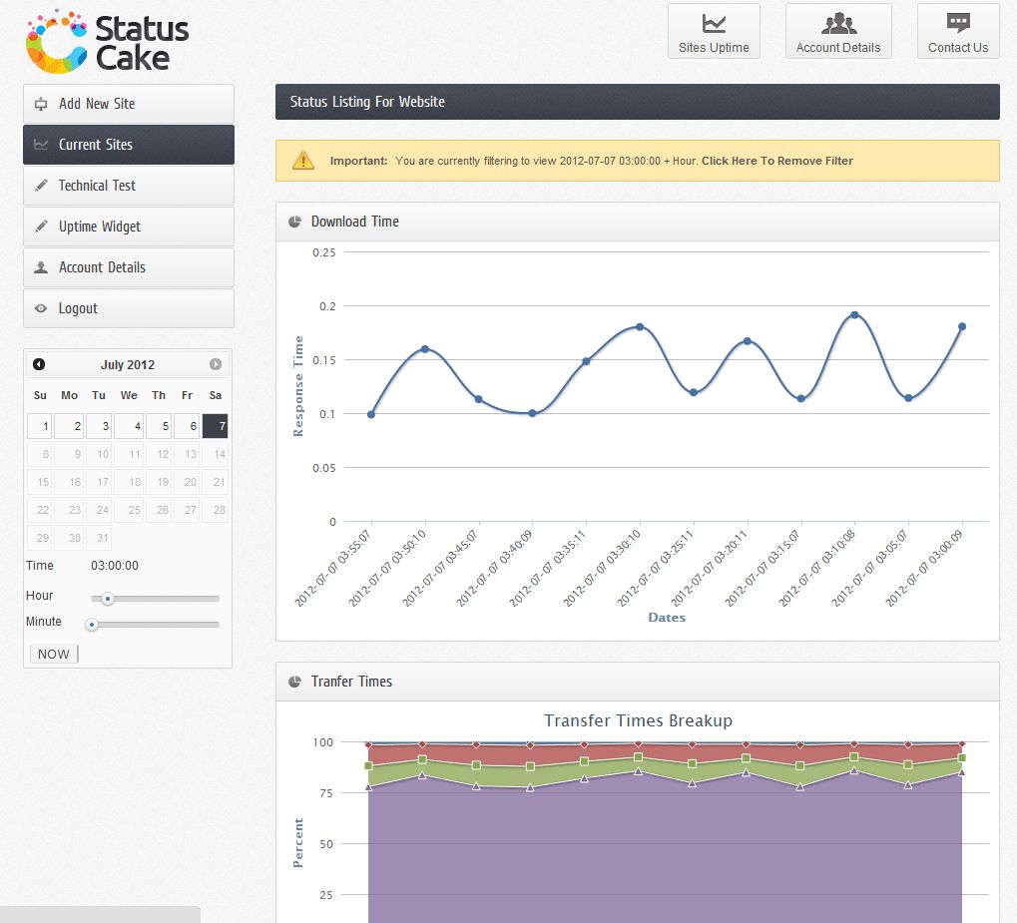Open Sites Uptime from the top toolbar

714,30
